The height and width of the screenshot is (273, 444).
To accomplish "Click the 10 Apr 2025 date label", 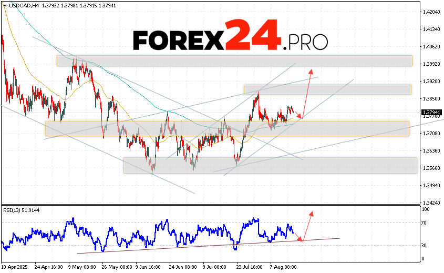I will point(15,267).
